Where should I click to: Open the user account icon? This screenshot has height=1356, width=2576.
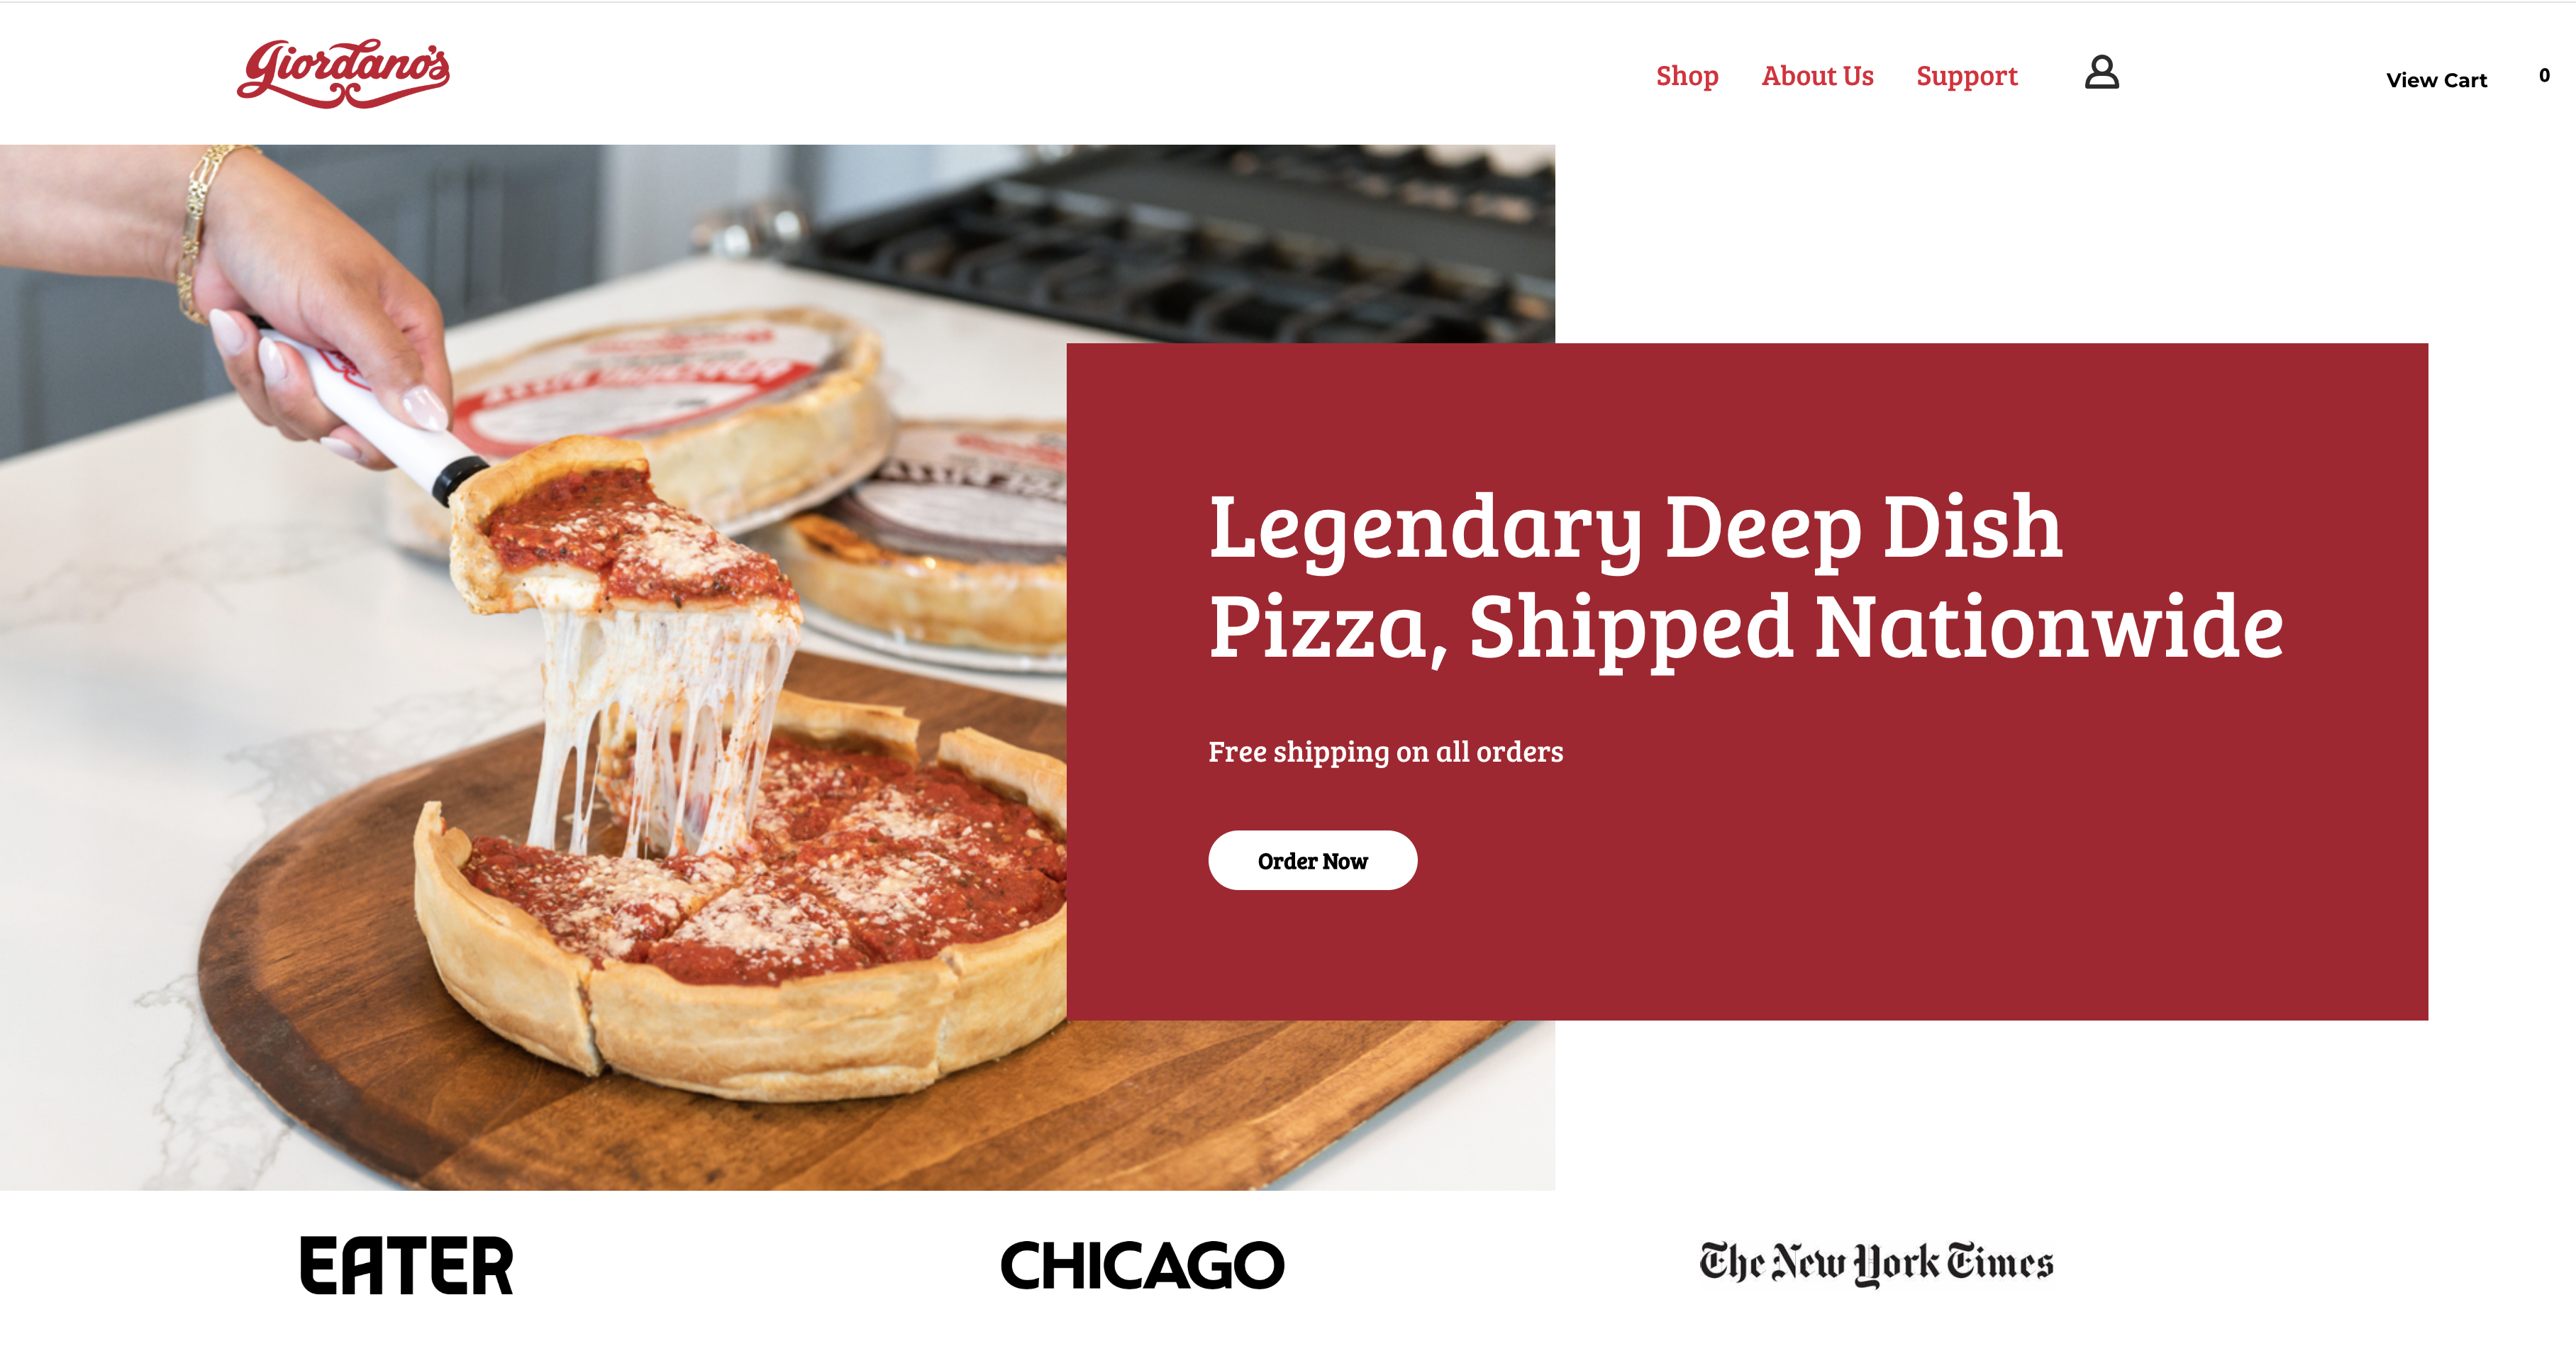[2101, 72]
